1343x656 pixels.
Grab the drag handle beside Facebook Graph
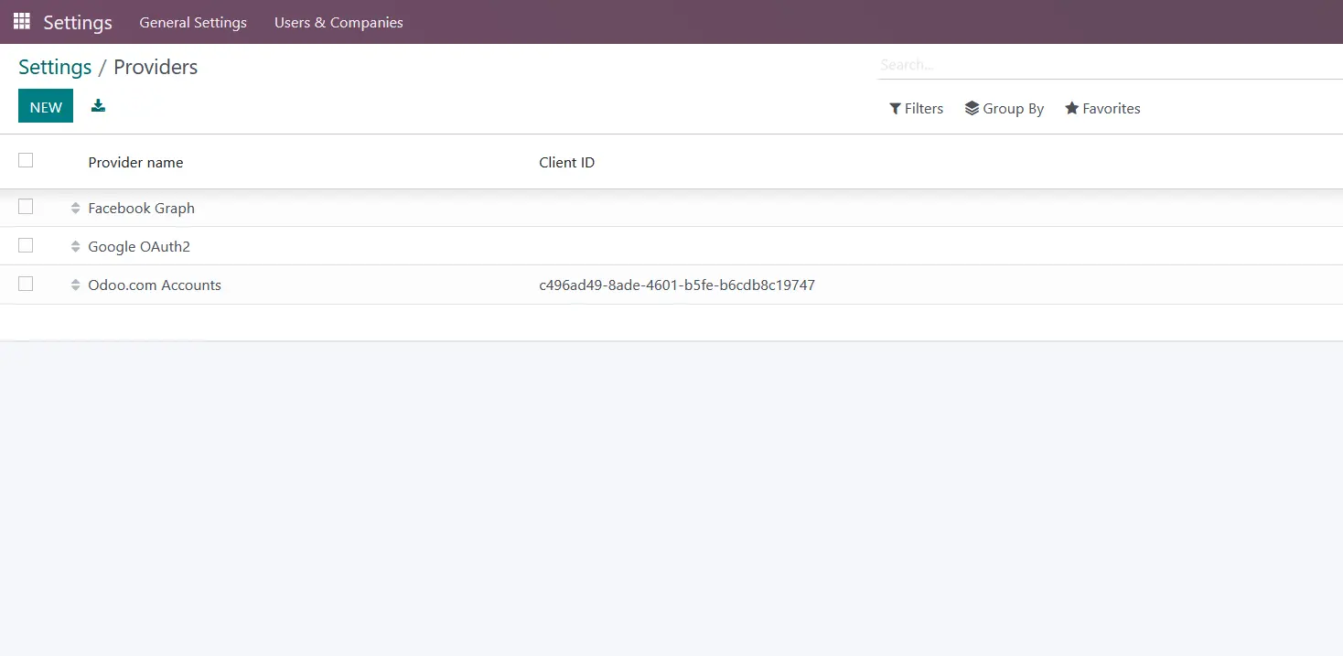point(75,208)
